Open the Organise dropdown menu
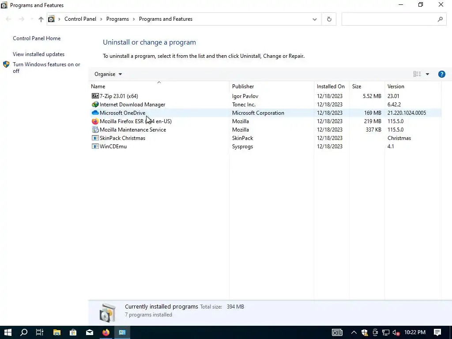This screenshot has height=339, width=452. [x=108, y=74]
